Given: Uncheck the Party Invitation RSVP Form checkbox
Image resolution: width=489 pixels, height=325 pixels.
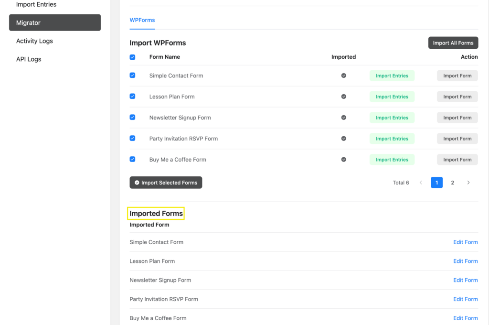Looking at the screenshot, I should click(x=133, y=138).
